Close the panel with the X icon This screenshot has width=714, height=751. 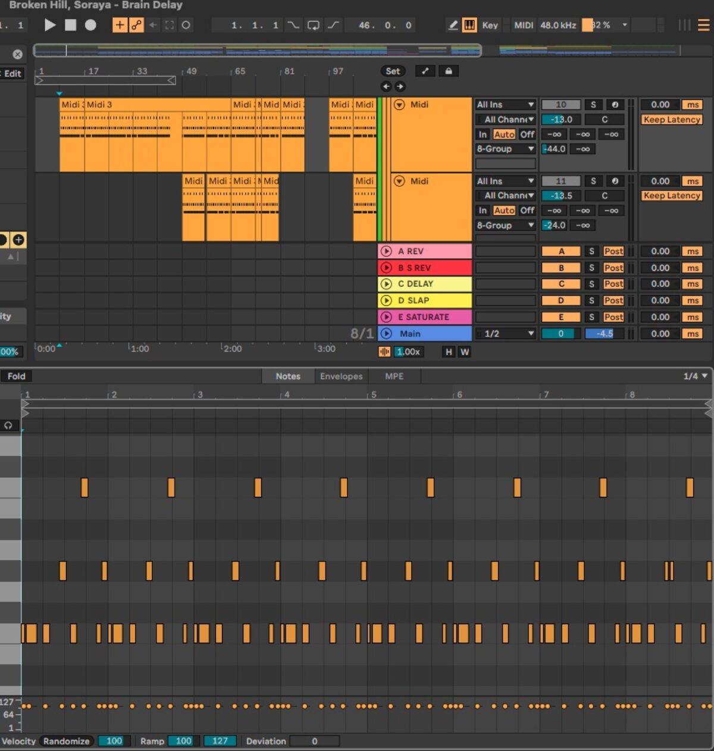pyautogui.click(x=17, y=54)
